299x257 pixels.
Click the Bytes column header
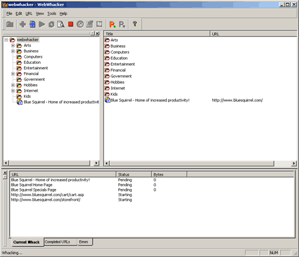click(169, 175)
